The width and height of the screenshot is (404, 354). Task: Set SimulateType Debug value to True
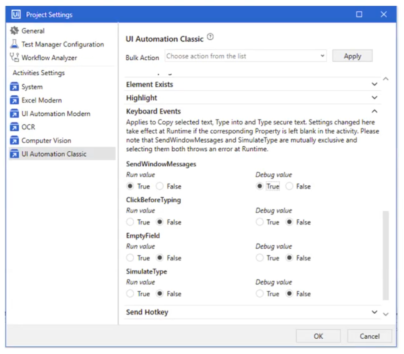pyautogui.click(x=259, y=294)
